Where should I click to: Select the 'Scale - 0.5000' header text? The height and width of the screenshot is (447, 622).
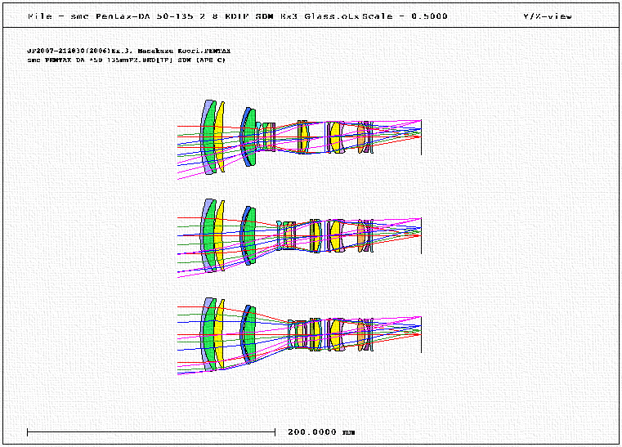click(x=405, y=16)
